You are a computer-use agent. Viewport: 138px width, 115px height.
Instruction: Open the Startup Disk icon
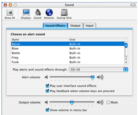point(64,14)
